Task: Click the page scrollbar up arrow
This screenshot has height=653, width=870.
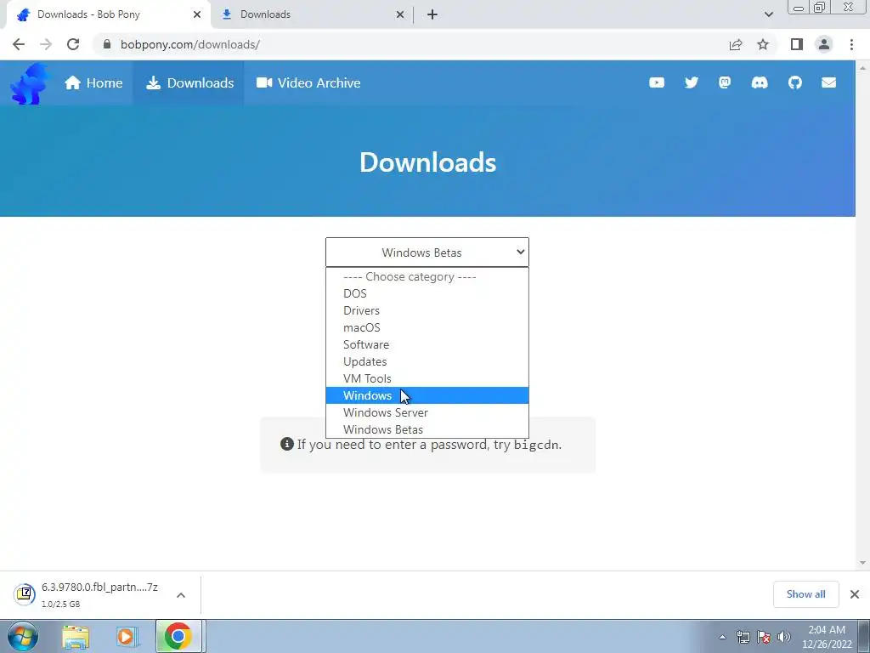Action: (x=862, y=68)
